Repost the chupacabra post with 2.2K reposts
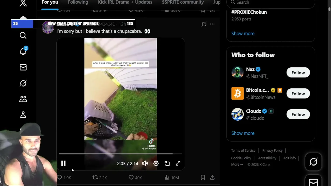The height and width of the screenshot is (186, 331). point(100,178)
